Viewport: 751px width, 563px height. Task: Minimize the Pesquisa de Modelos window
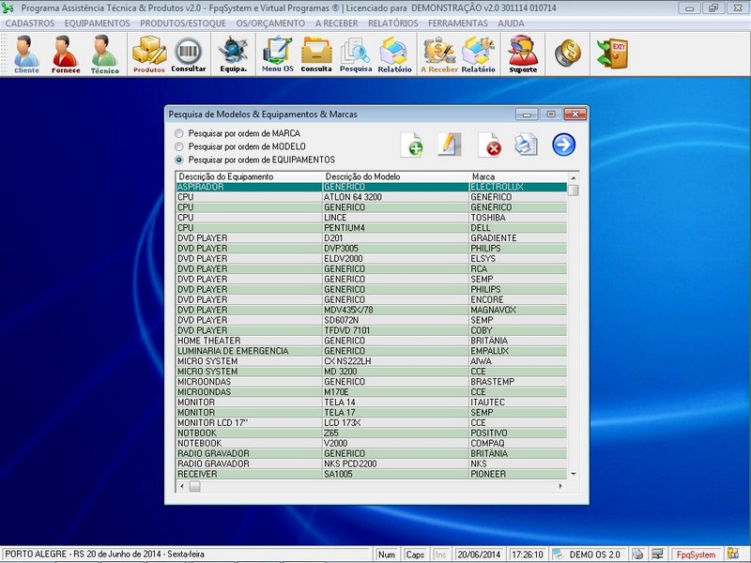[x=527, y=114]
